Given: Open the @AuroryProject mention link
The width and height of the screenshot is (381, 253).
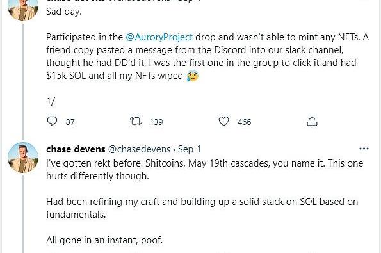Looking at the screenshot, I should click(x=159, y=37).
